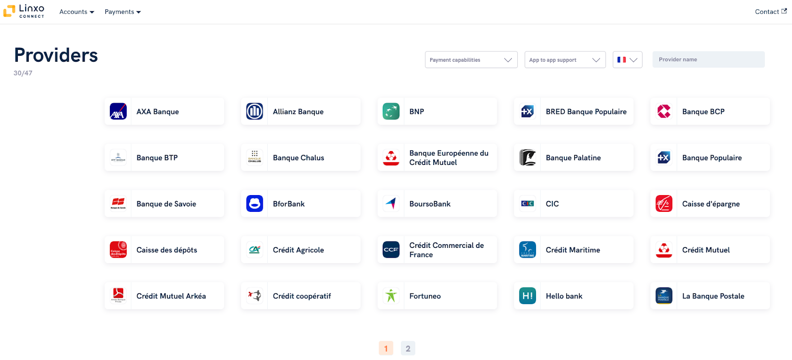Click the CIC logo icon
The width and height of the screenshot is (792, 360).
click(x=528, y=203)
